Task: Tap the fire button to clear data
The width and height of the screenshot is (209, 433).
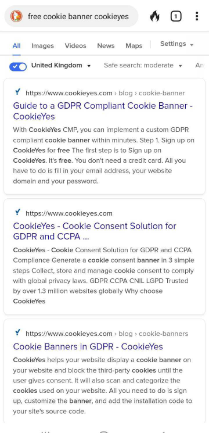Action: [154, 17]
